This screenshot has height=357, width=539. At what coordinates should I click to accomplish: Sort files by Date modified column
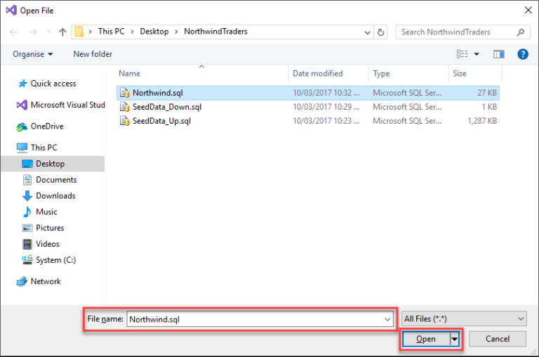tap(317, 73)
